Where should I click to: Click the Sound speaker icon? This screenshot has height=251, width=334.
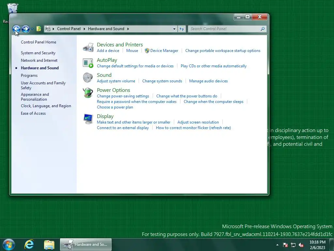(x=88, y=78)
